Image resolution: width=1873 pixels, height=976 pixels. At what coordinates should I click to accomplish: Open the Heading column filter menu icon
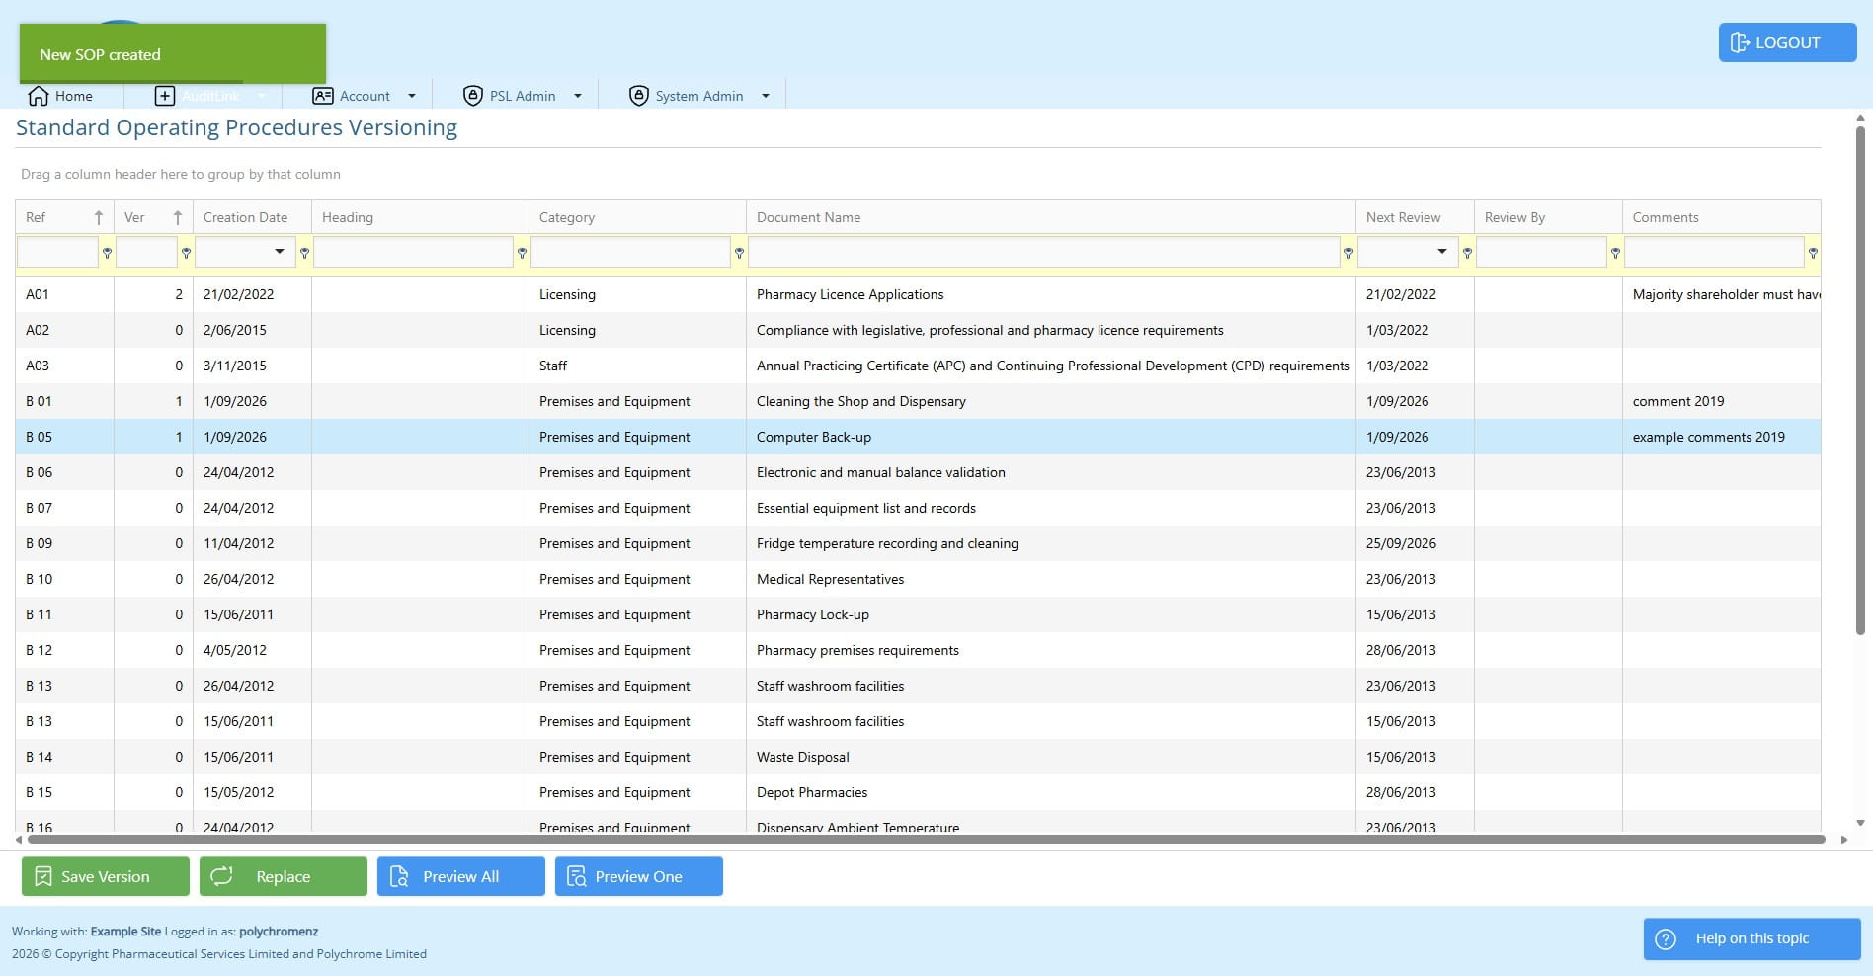click(x=522, y=253)
